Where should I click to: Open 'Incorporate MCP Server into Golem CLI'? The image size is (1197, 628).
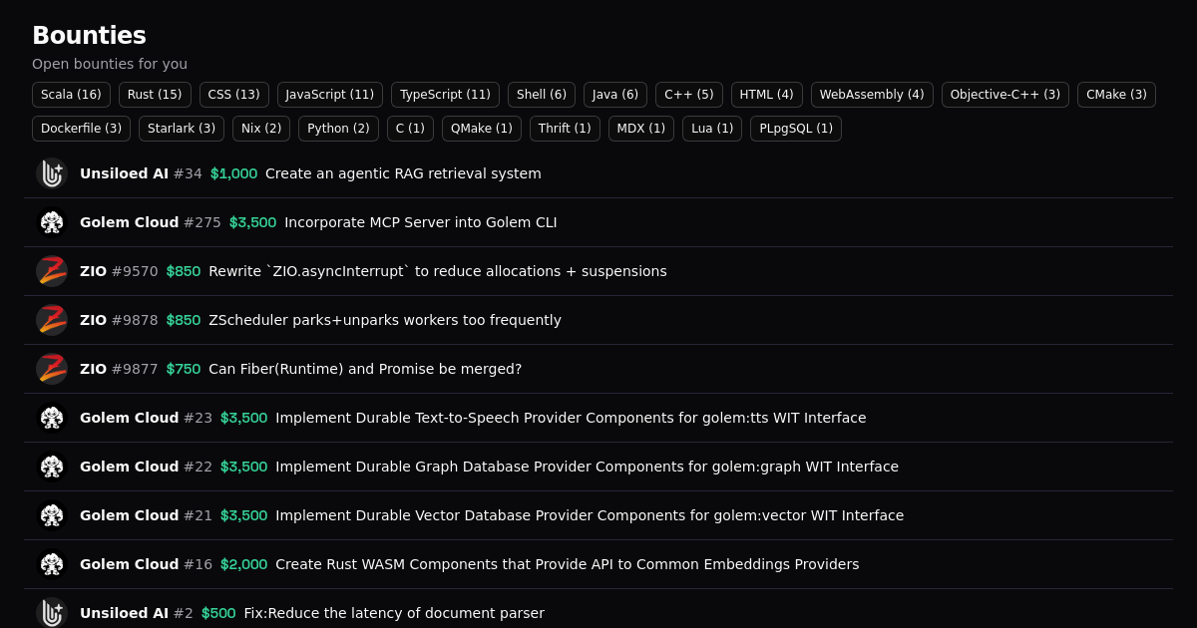click(x=421, y=222)
